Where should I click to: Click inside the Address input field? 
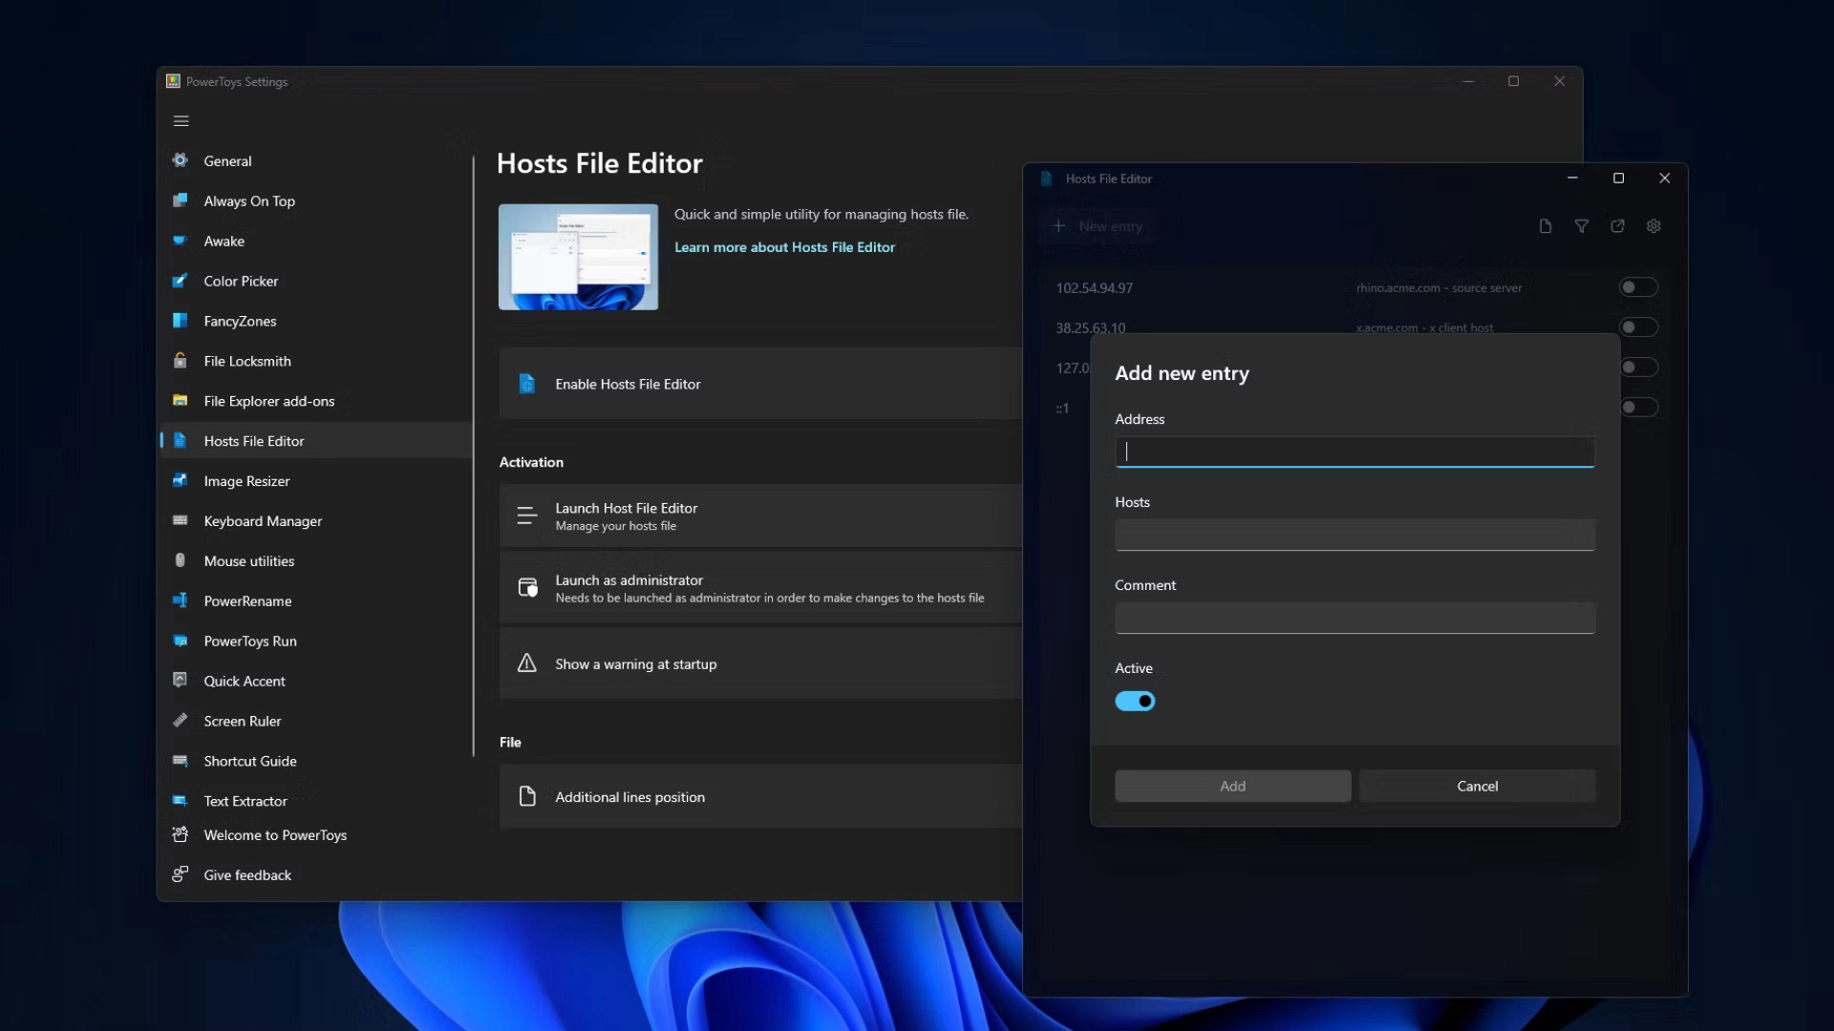pos(1354,452)
